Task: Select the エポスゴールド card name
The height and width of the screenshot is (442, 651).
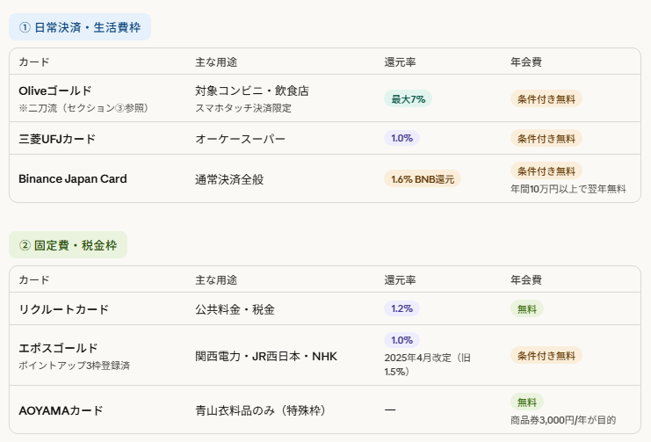Action: coord(58,348)
